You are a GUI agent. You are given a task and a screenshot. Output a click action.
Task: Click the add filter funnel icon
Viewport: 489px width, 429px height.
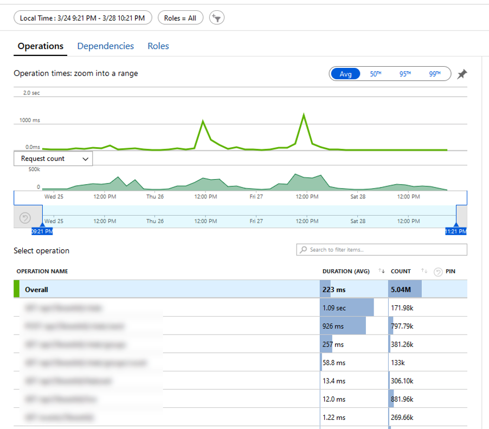click(216, 18)
